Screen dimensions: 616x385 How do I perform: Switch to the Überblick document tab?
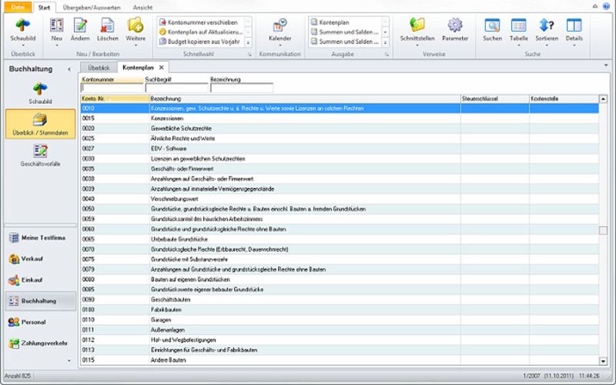[99, 68]
